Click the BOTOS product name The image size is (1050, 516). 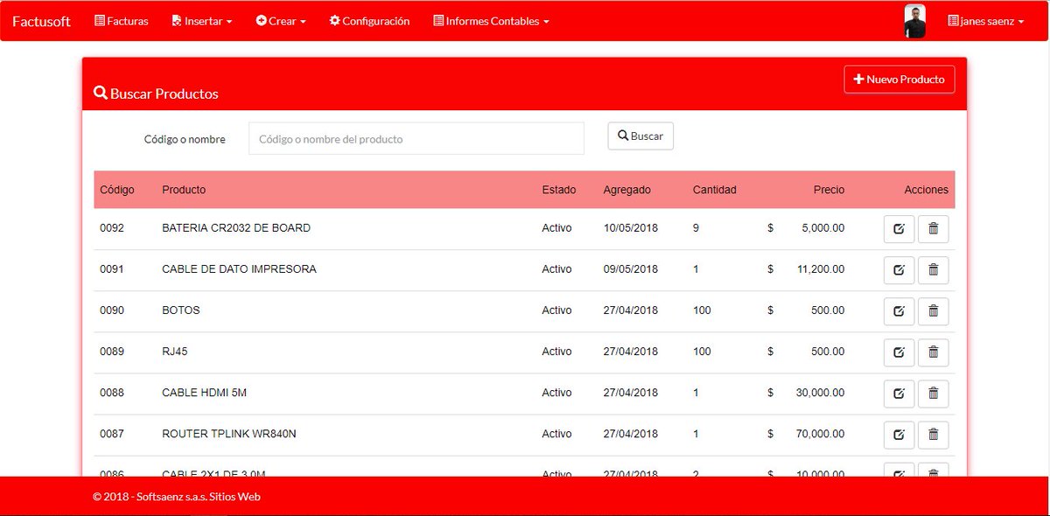(181, 310)
